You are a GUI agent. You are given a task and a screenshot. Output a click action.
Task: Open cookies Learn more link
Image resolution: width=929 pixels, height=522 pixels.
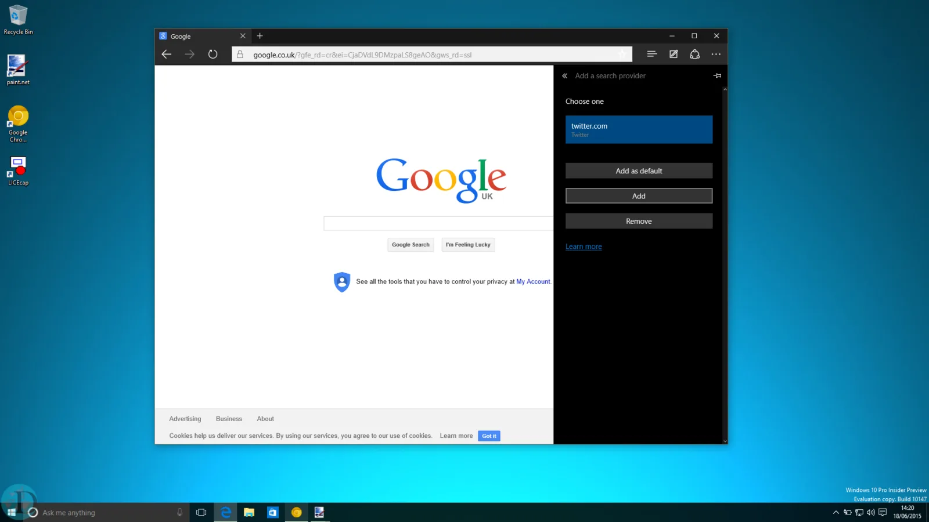point(456,436)
